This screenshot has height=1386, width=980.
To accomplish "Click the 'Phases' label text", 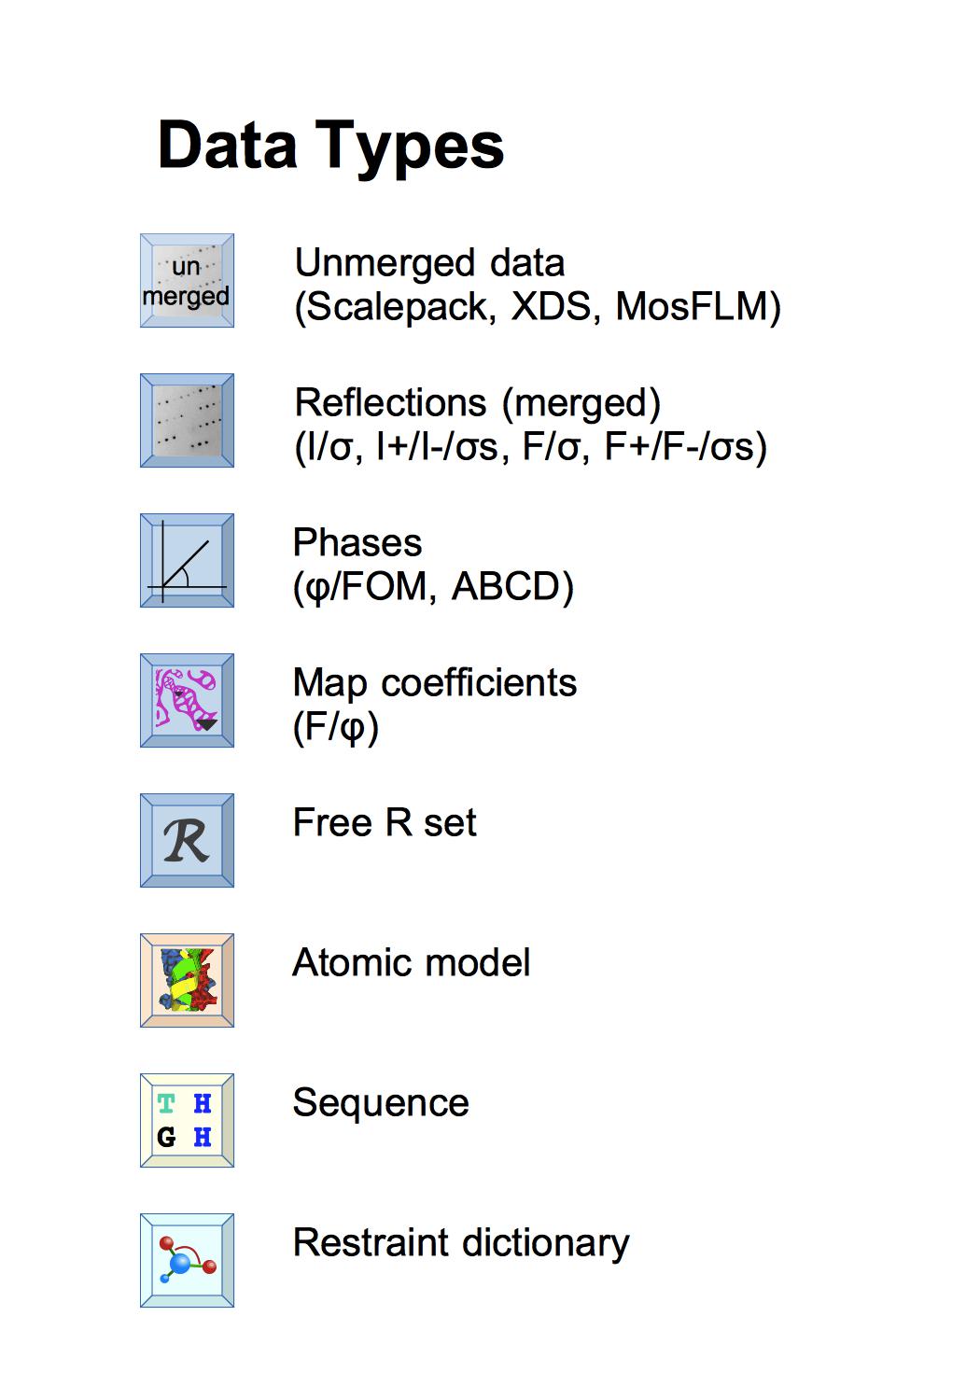I will click(357, 543).
